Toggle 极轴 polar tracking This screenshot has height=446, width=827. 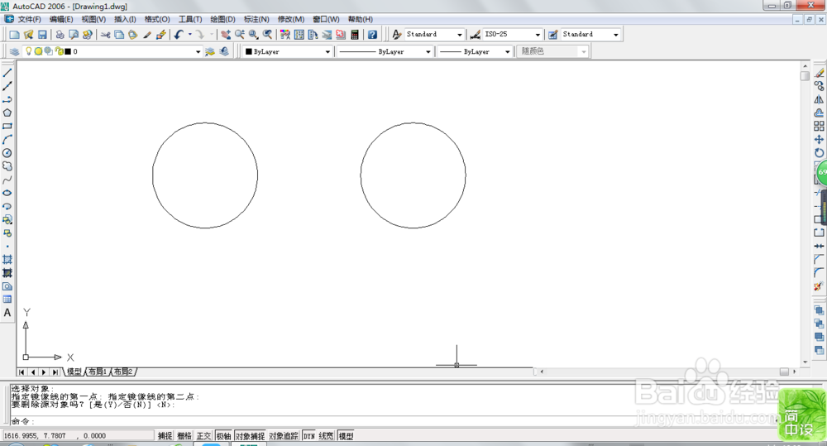tap(223, 436)
